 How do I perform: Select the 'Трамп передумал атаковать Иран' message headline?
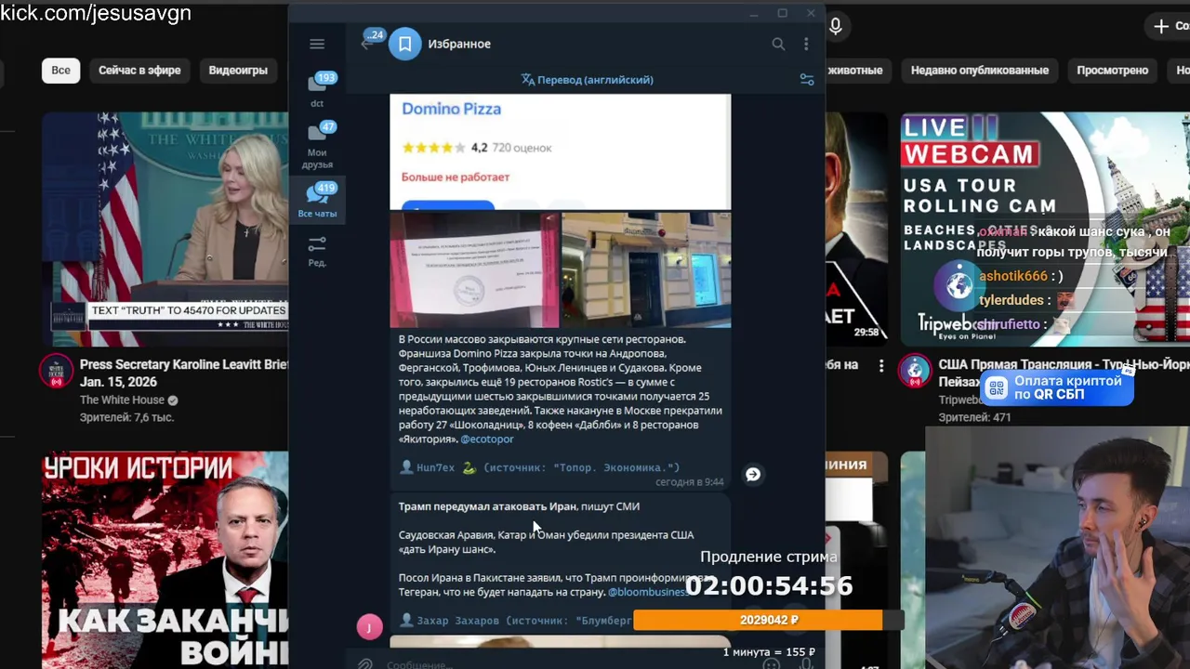coord(487,506)
